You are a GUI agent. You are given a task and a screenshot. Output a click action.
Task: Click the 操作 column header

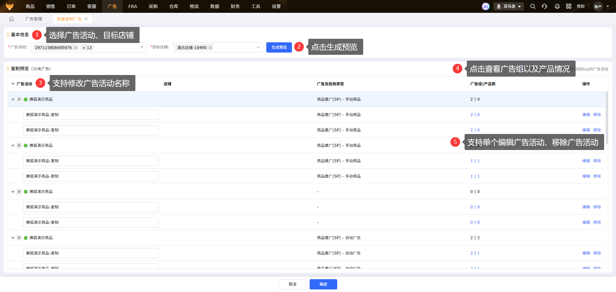586,84
